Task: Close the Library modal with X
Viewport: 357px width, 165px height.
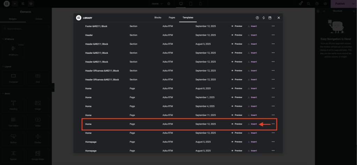Action: (x=279, y=18)
